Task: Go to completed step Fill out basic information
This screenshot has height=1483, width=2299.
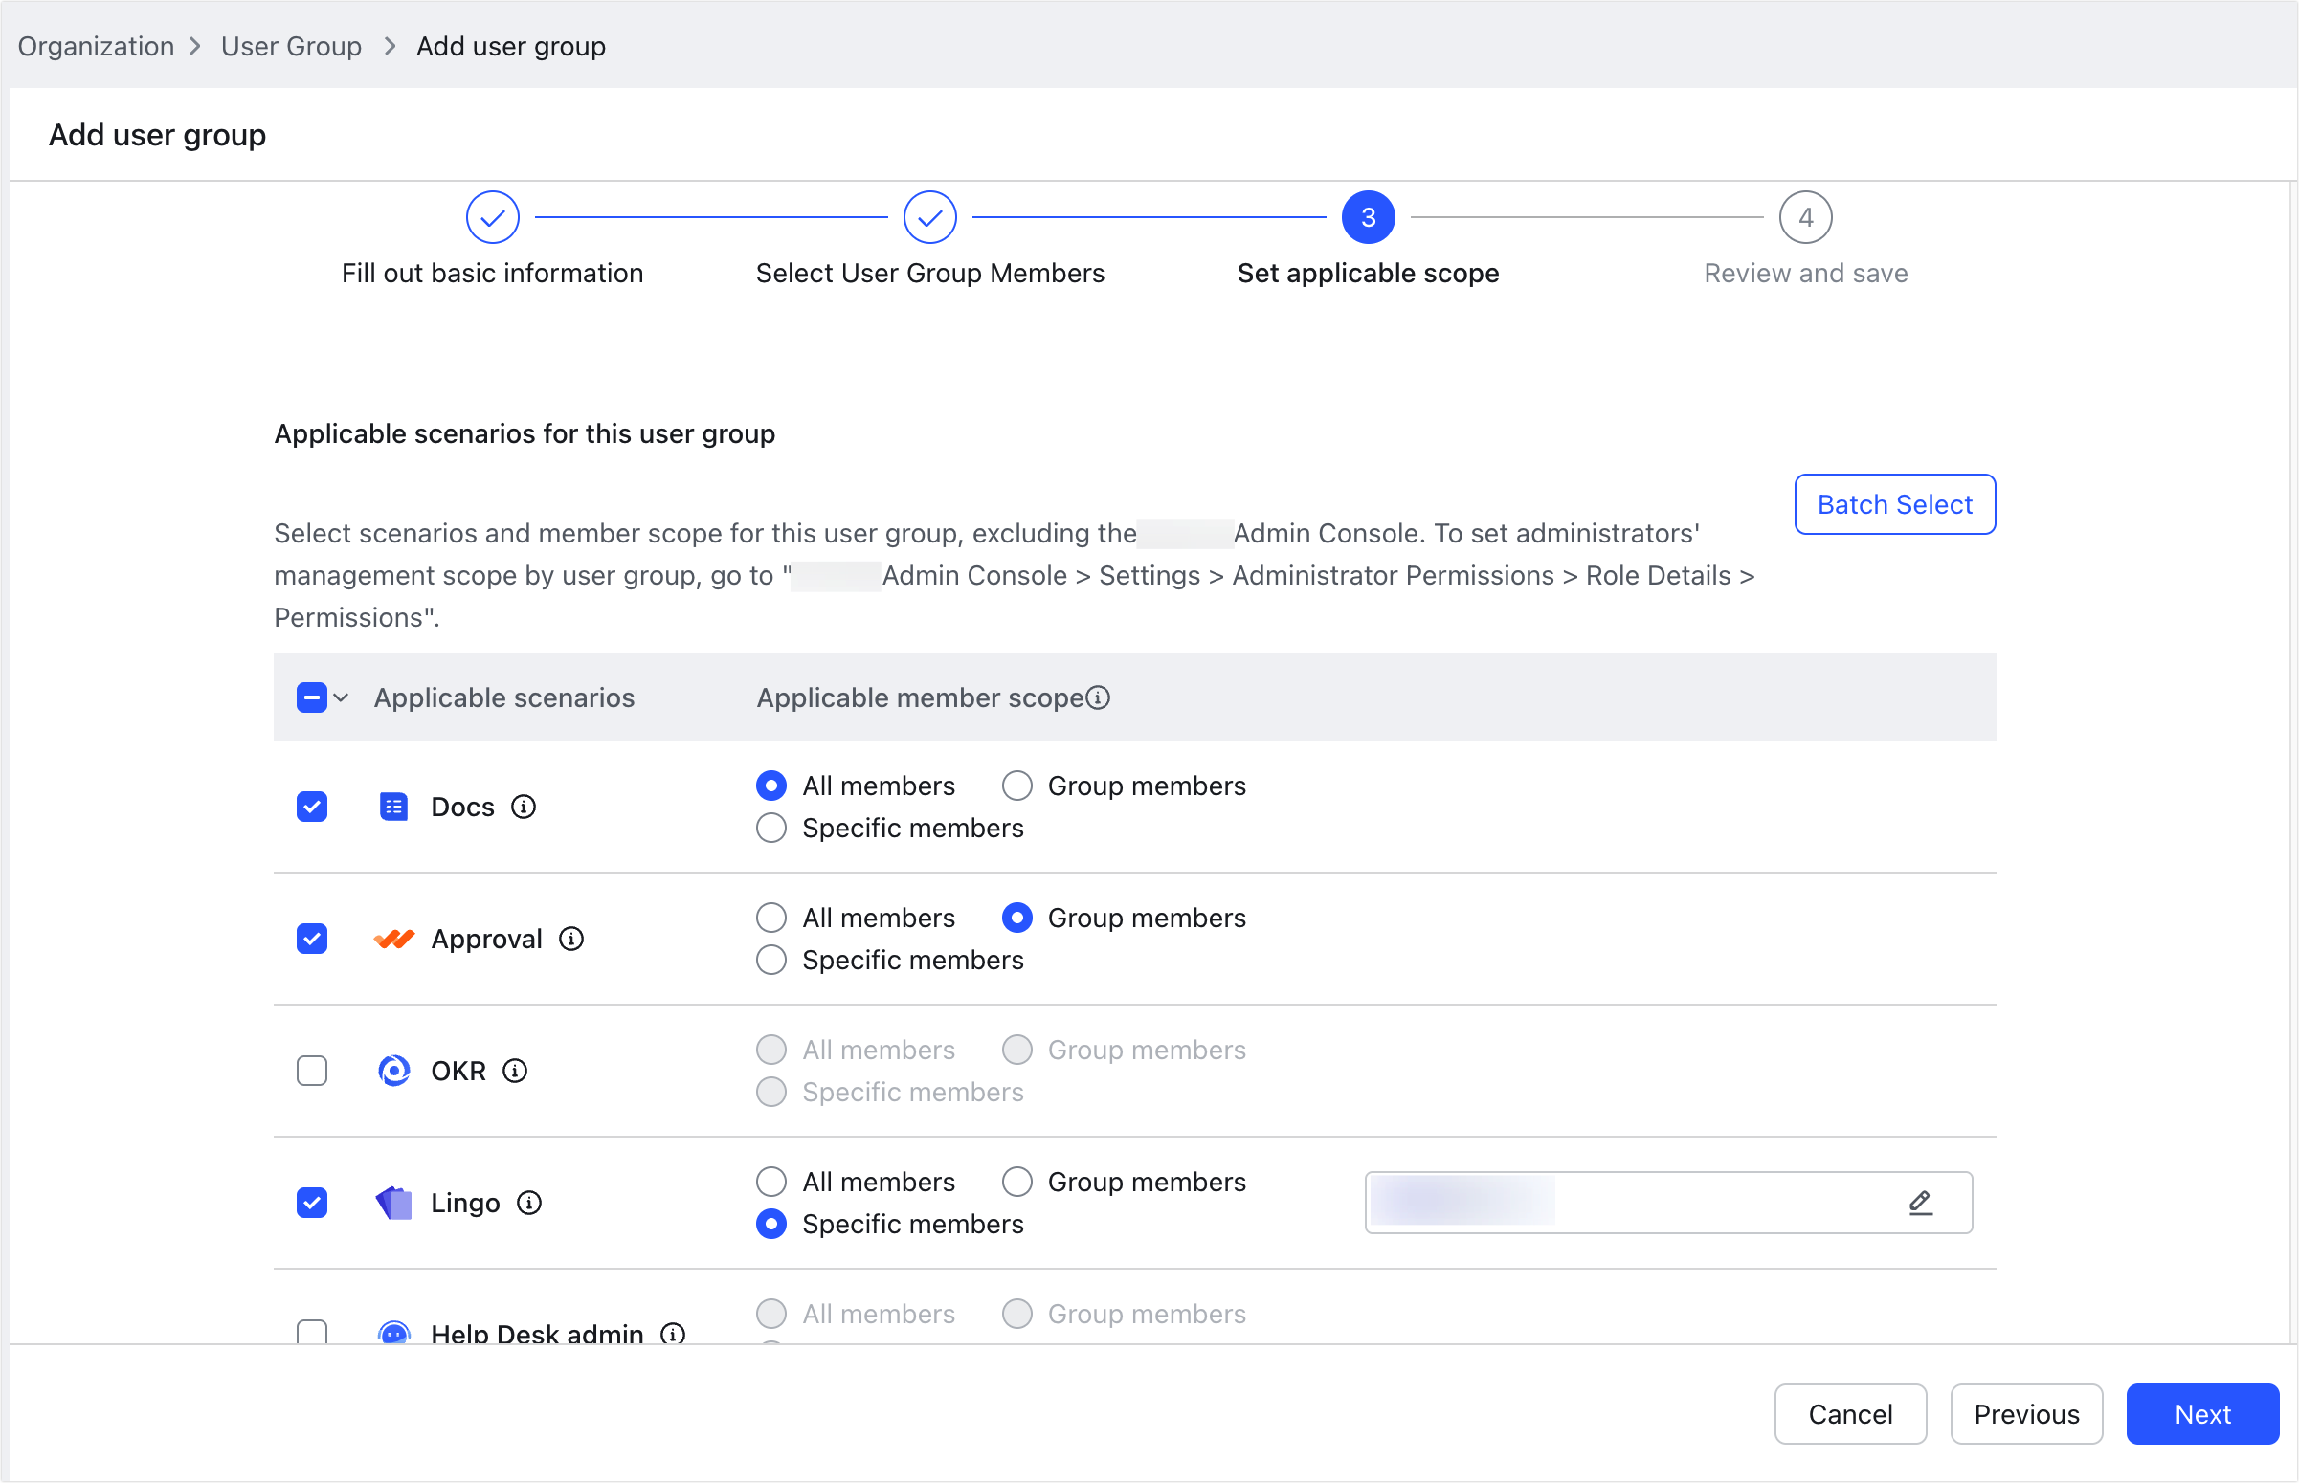Action: pyautogui.click(x=492, y=217)
